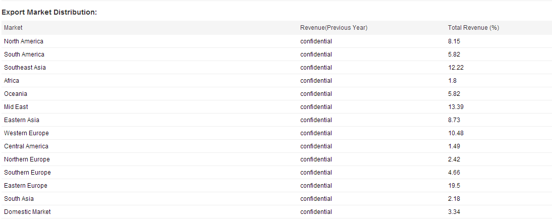Select the Domestic Market row label
The image size is (552, 221).
[x=27, y=212]
